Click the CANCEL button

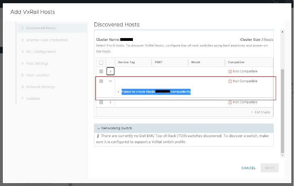pyautogui.click(x=248, y=168)
